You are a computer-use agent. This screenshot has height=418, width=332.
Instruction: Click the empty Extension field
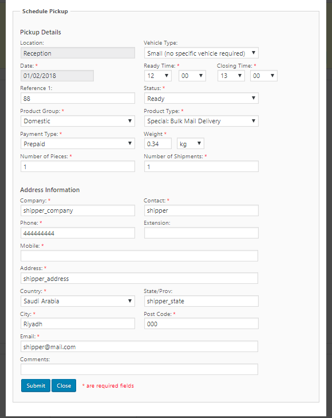201,233
